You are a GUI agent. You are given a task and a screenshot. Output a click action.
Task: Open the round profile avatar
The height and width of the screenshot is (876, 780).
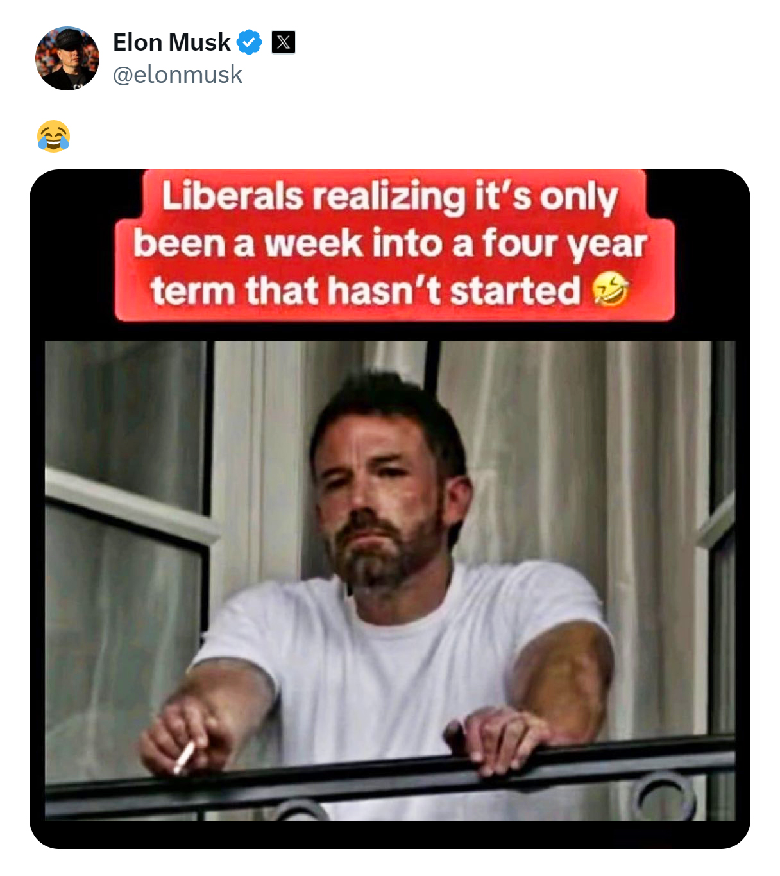coord(67,58)
